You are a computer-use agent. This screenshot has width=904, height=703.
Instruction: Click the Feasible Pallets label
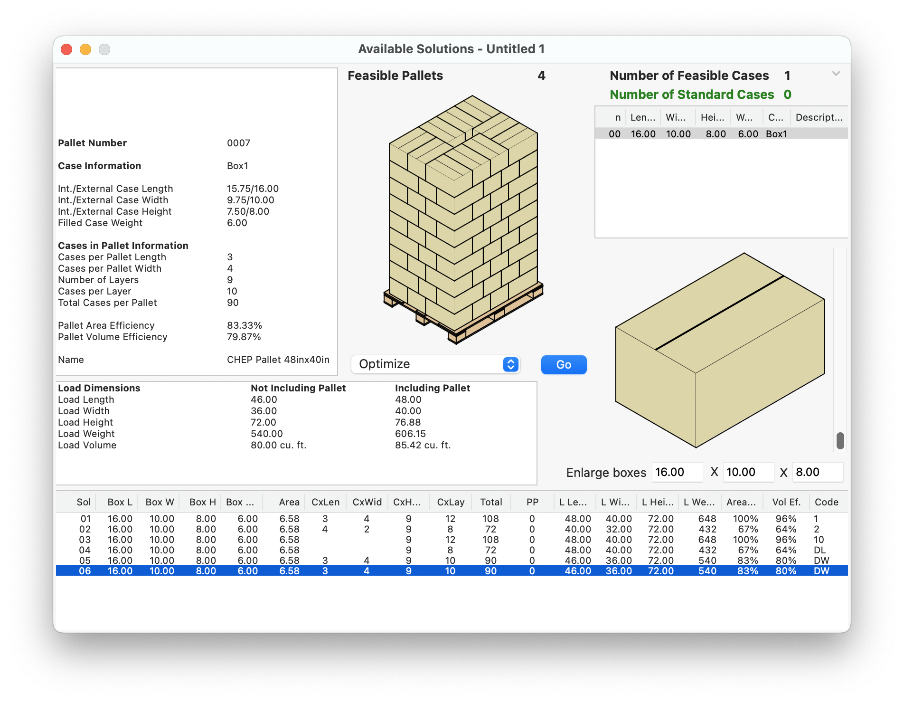coord(395,76)
